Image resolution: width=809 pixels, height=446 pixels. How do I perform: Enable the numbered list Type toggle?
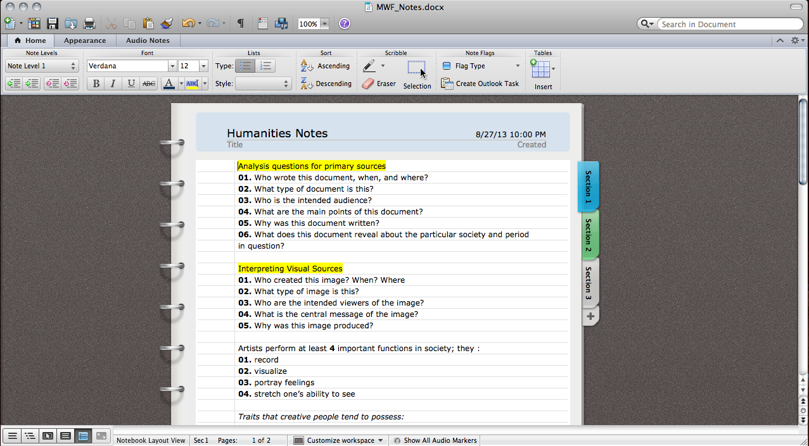(x=265, y=65)
